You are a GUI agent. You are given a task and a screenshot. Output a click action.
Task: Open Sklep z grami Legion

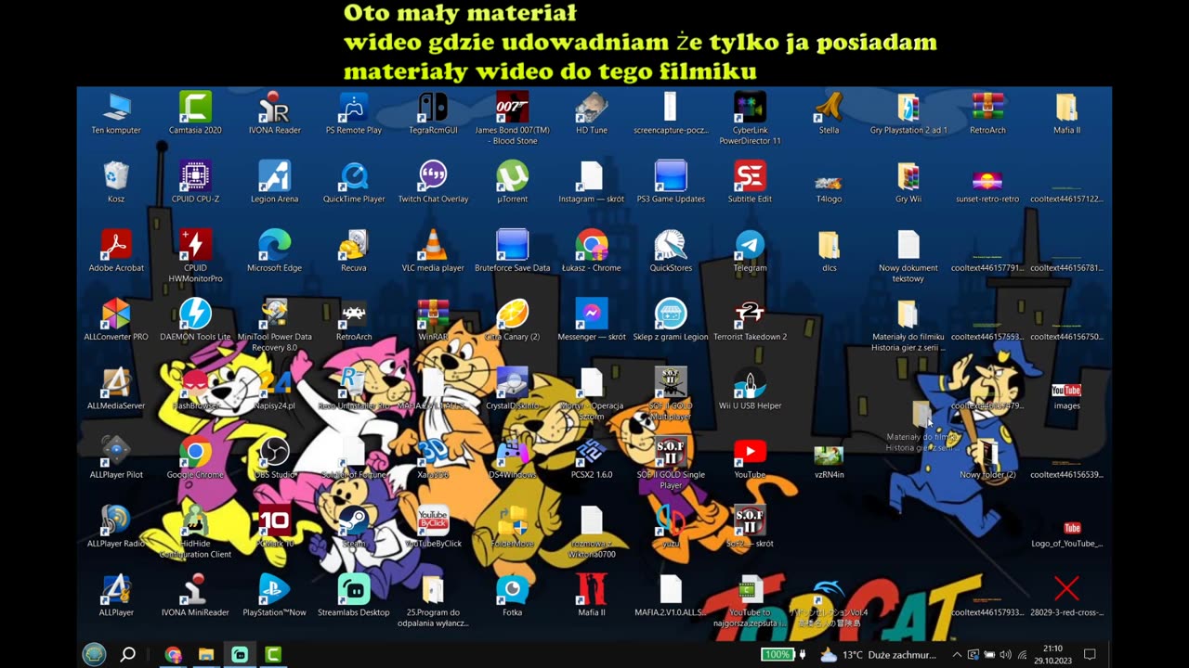pyautogui.click(x=671, y=319)
